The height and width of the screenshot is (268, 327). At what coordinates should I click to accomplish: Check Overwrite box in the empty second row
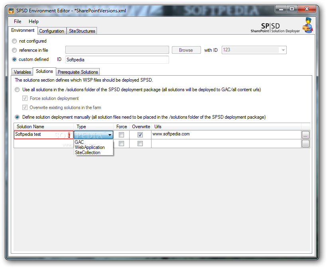pyautogui.click(x=140, y=143)
